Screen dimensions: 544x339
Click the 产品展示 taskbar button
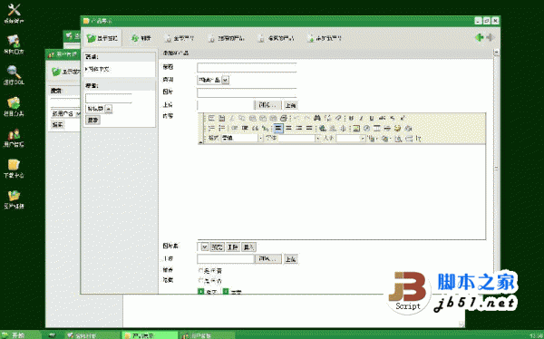pyautogui.click(x=150, y=335)
